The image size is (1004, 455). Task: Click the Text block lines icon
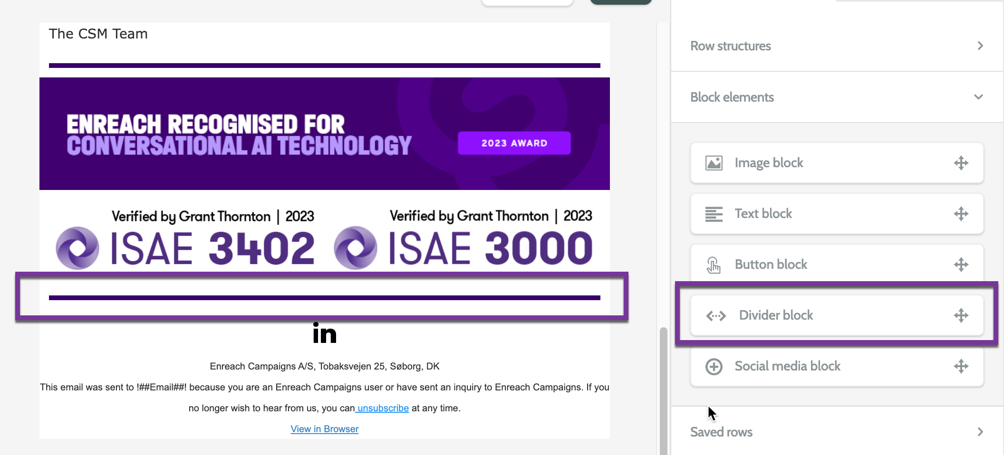pos(714,214)
